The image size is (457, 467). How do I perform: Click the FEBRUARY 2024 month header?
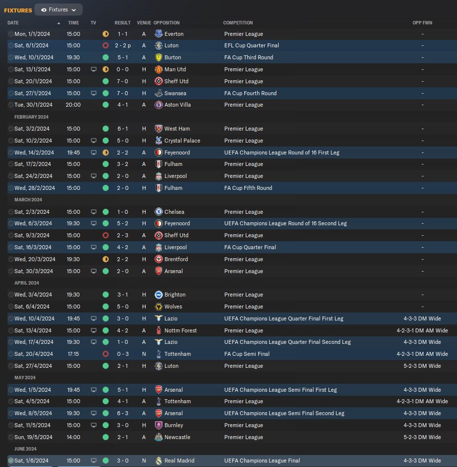pyautogui.click(x=31, y=117)
